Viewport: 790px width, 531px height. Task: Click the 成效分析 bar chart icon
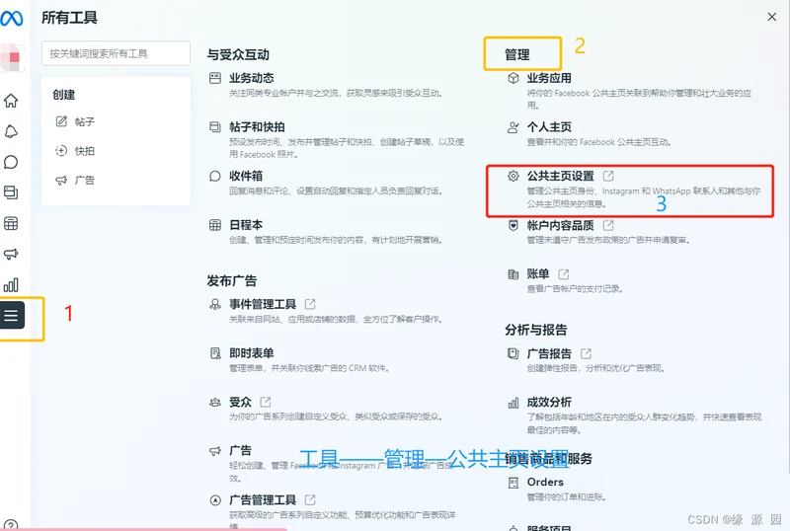pos(513,403)
